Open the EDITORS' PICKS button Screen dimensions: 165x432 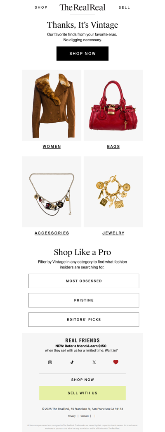point(84,320)
